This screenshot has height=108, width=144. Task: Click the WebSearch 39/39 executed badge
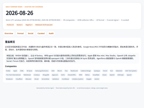tap(44, 25)
